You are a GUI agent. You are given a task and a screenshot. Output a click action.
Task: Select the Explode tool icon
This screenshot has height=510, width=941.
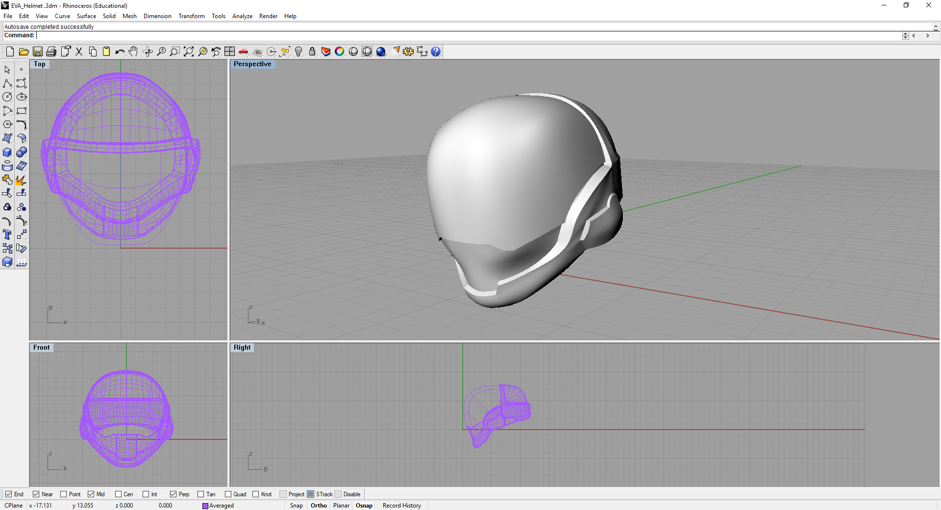(x=21, y=180)
